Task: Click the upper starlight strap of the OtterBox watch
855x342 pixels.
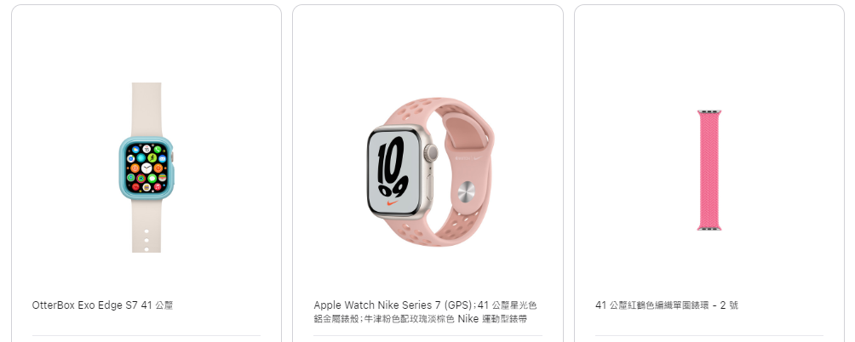Action: tap(146, 110)
